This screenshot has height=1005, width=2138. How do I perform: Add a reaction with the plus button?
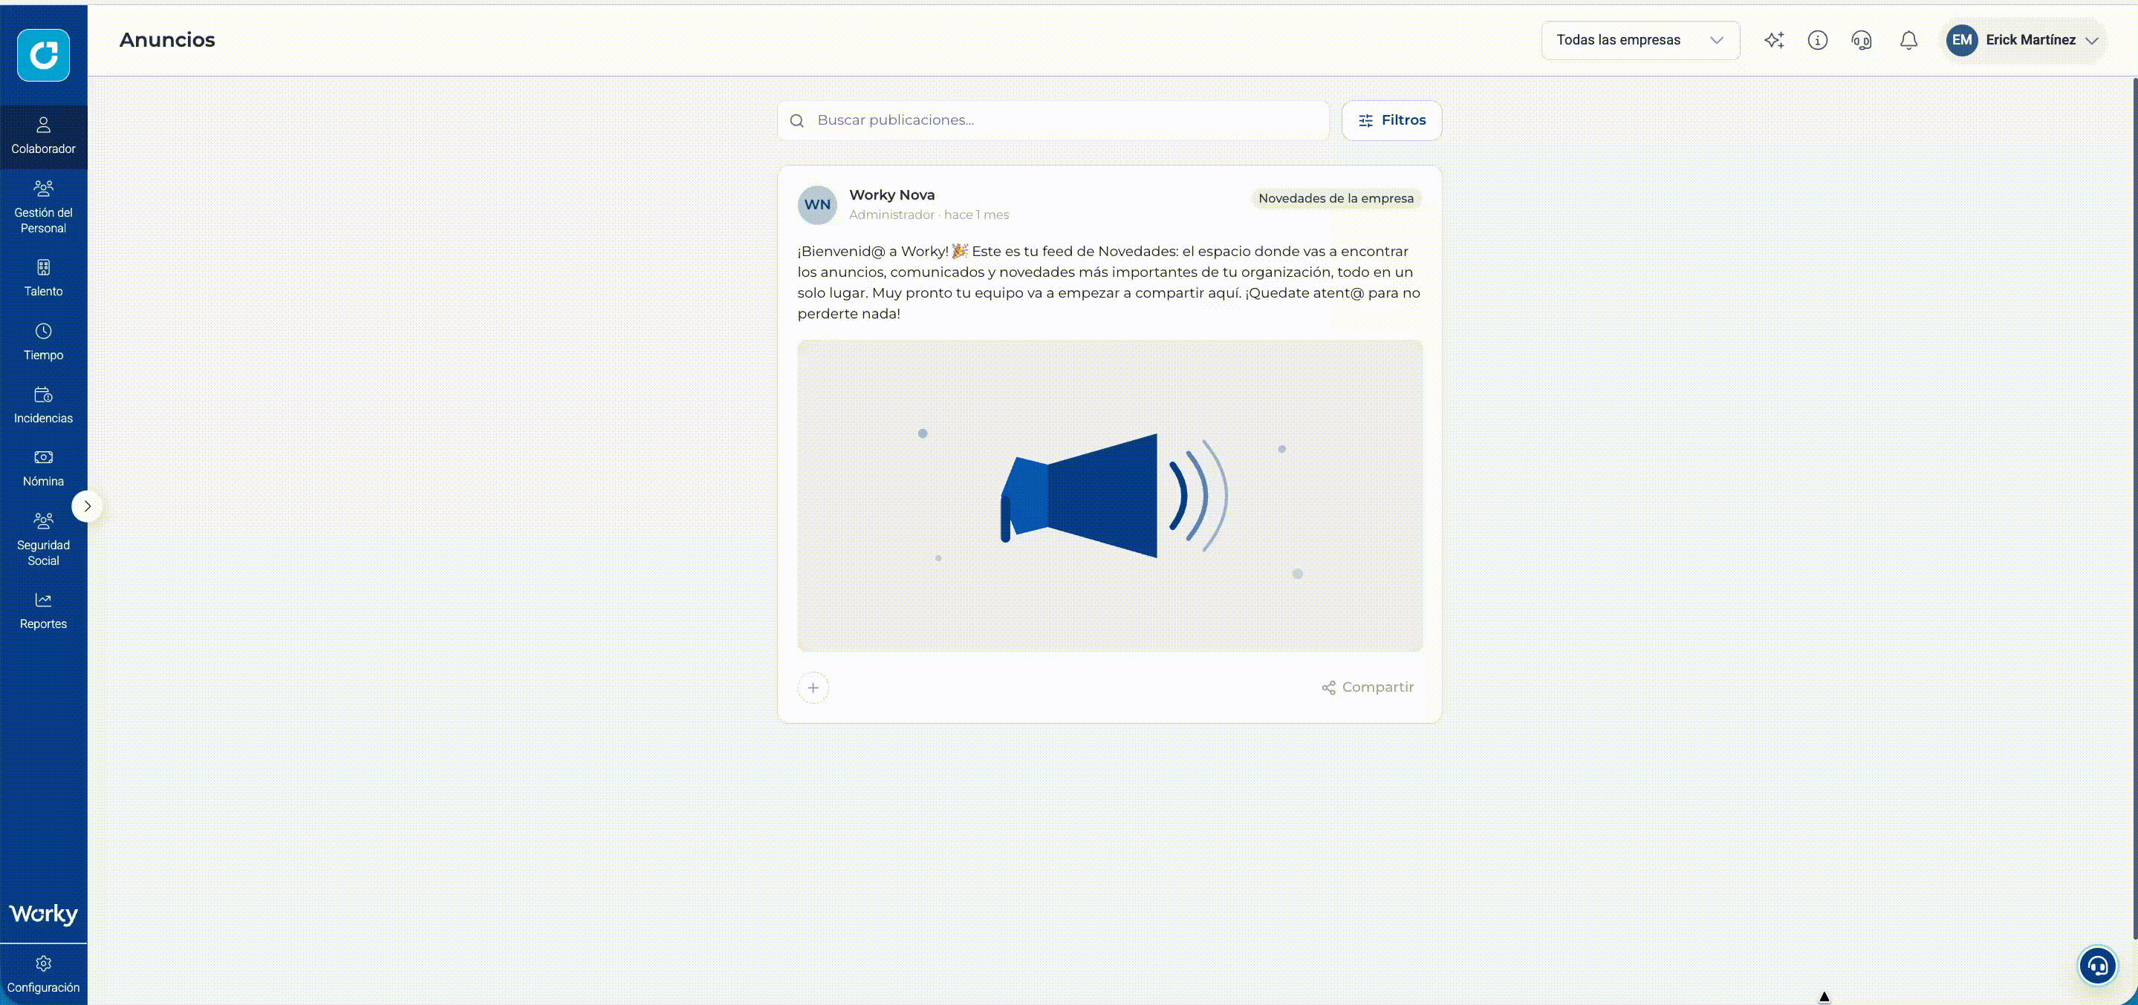click(x=813, y=687)
